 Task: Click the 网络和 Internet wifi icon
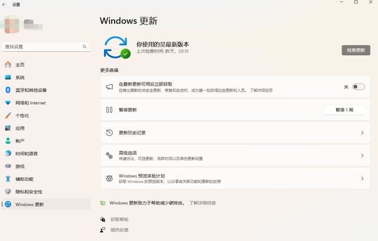click(x=8, y=103)
